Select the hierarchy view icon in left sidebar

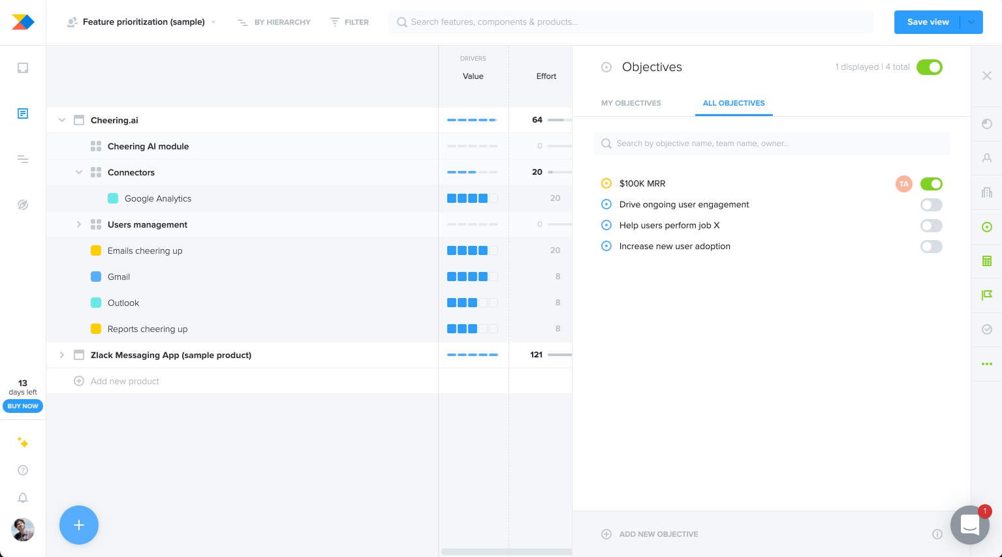22,158
